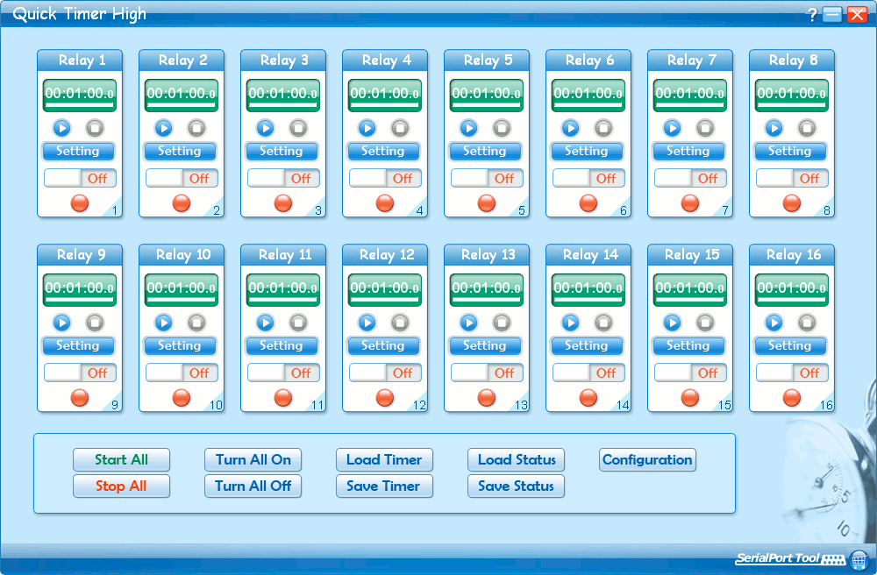
Task: Load Timer from file
Action: 384,460
